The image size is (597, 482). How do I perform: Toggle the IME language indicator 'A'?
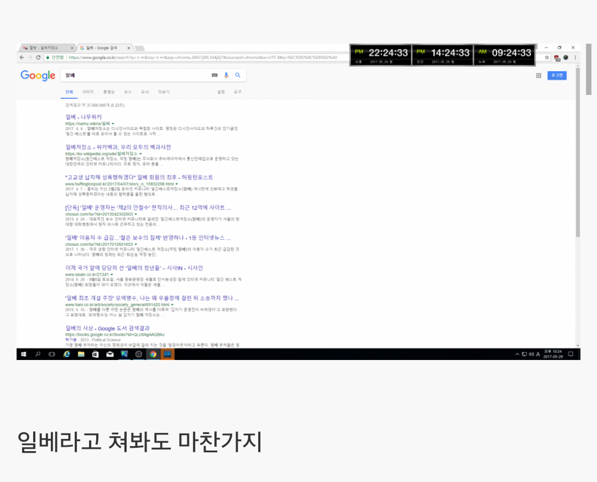[x=538, y=354]
